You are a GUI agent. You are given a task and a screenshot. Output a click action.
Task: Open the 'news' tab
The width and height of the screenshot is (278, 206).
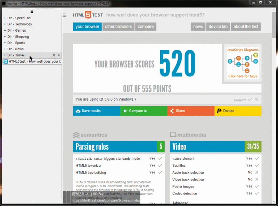tap(198, 27)
